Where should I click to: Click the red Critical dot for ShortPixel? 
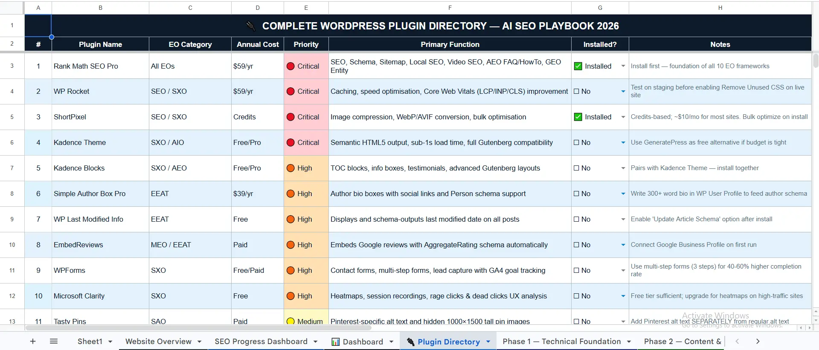(x=291, y=117)
